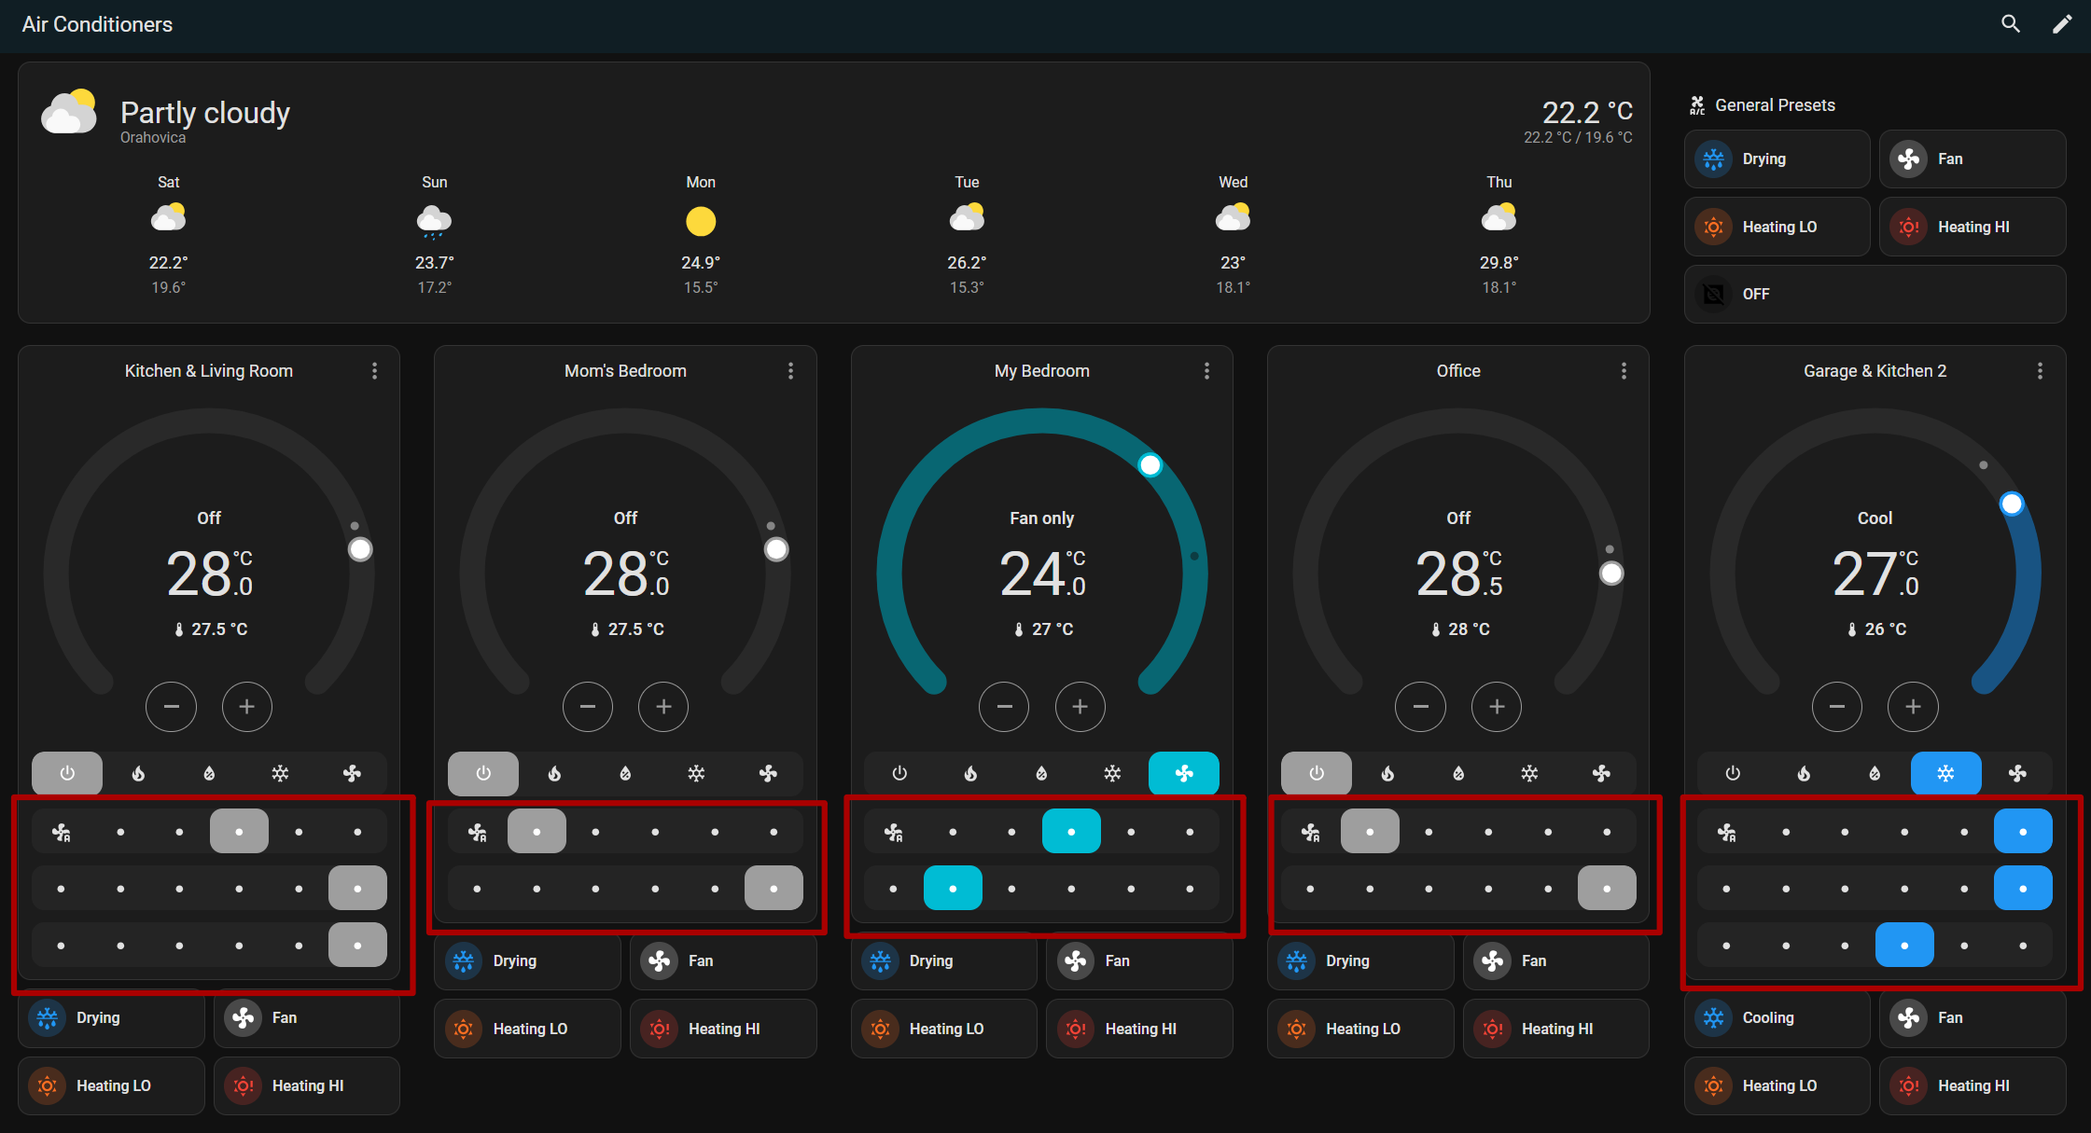Click the edit dashboard pencil icon

coord(2062,24)
